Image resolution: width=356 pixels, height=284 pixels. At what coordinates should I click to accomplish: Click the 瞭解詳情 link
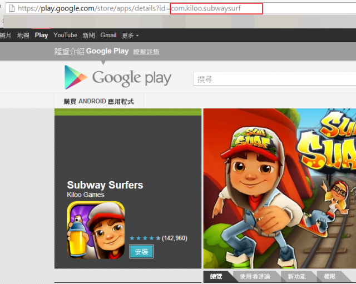146,52
